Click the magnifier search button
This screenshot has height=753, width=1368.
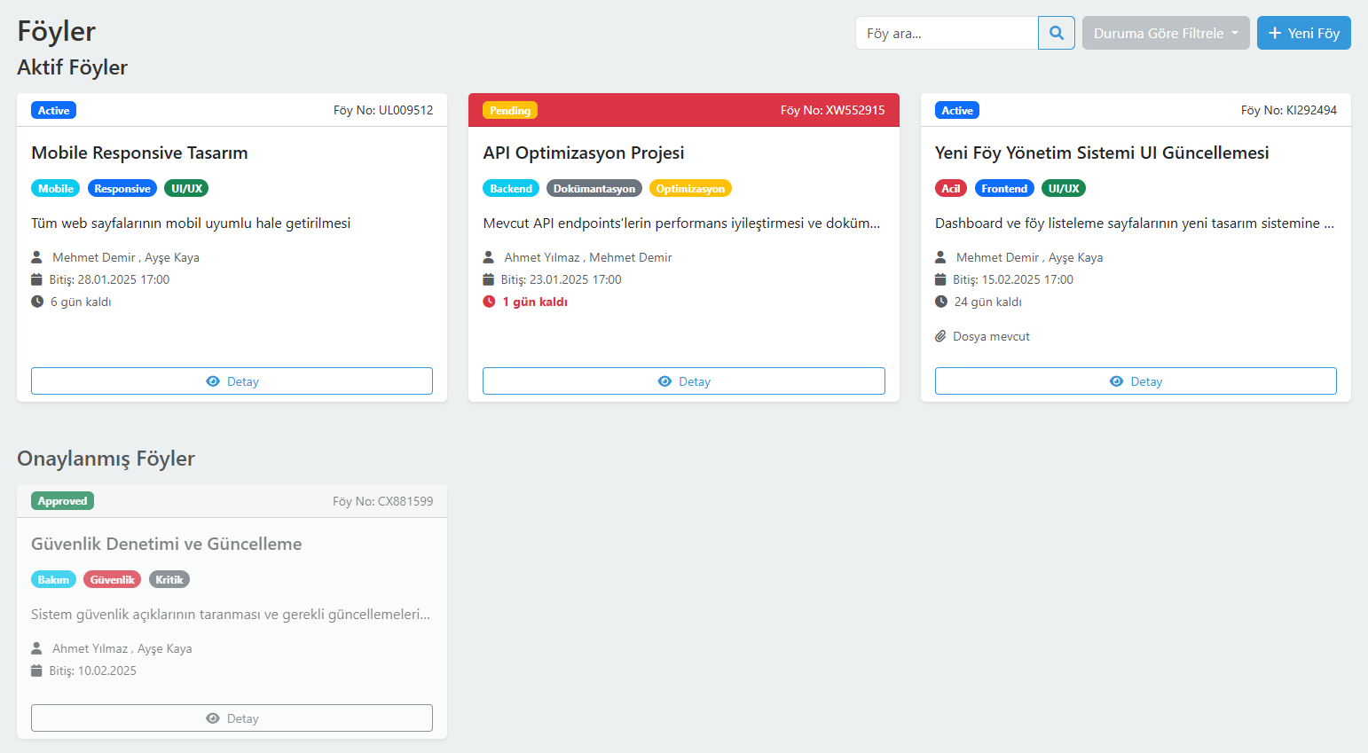pyautogui.click(x=1056, y=33)
